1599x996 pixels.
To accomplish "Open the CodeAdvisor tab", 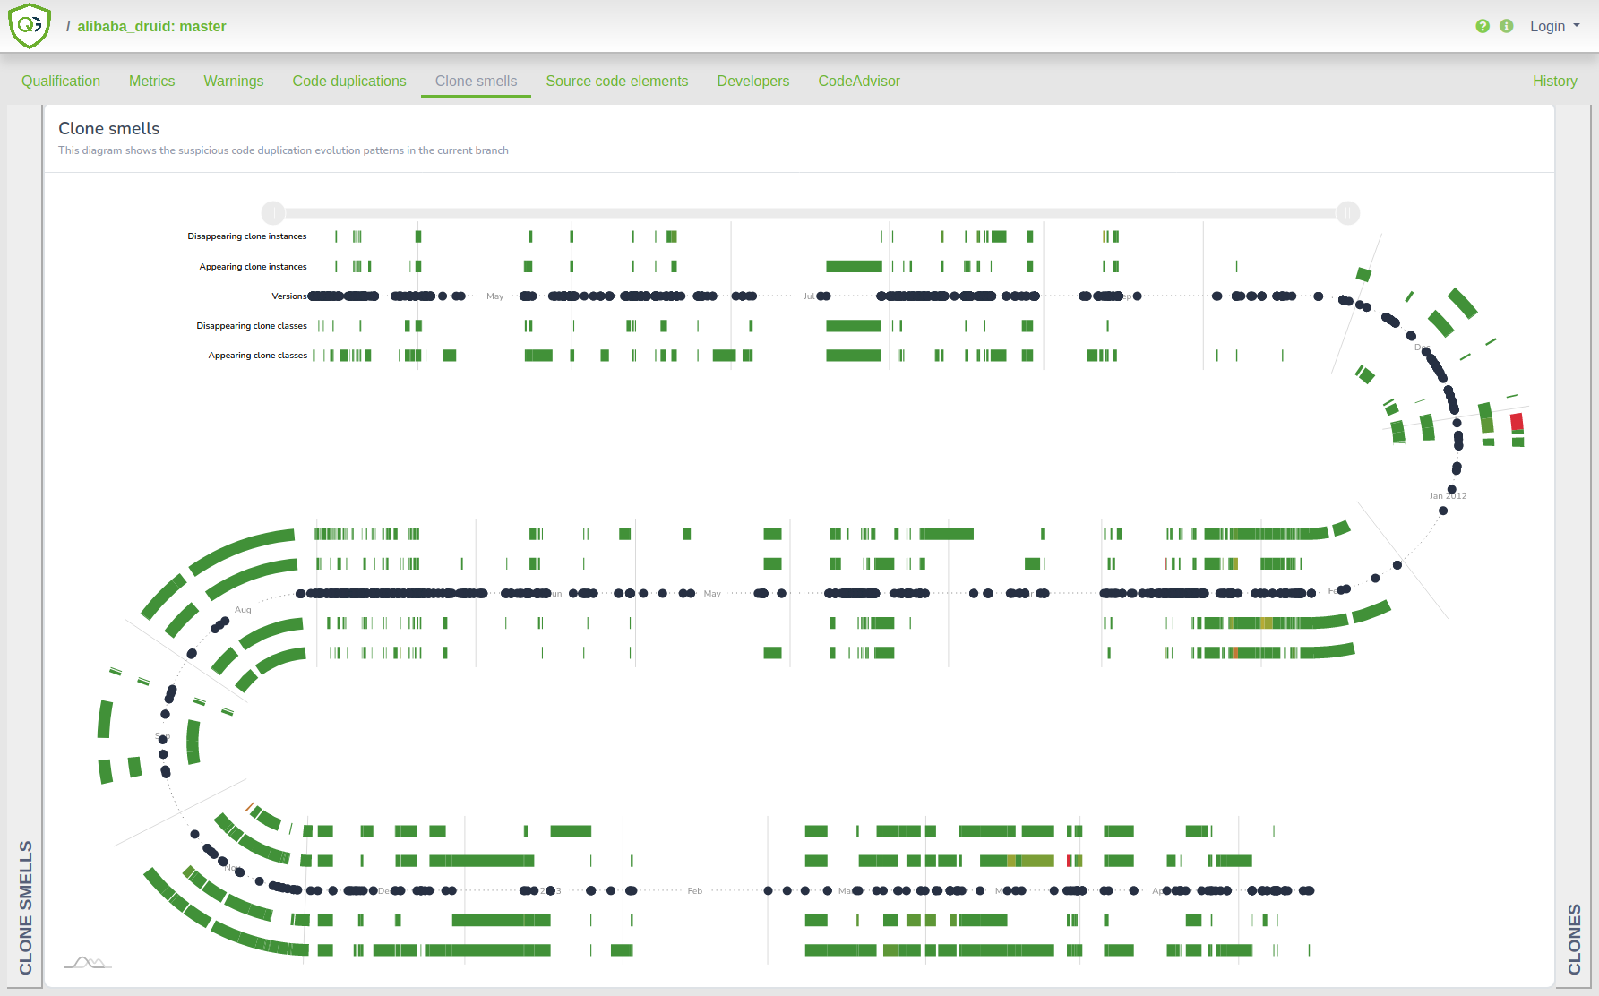I will click(x=859, y=81).
